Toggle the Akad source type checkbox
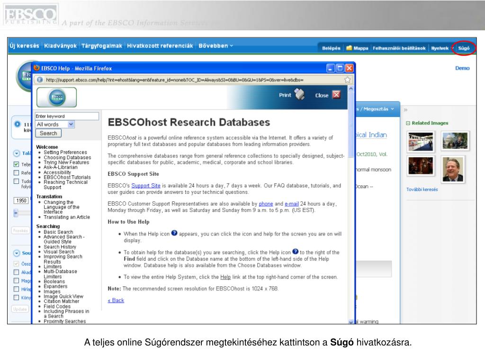The height and width of the screenshot is (364, 485). (x=17, y=272)
